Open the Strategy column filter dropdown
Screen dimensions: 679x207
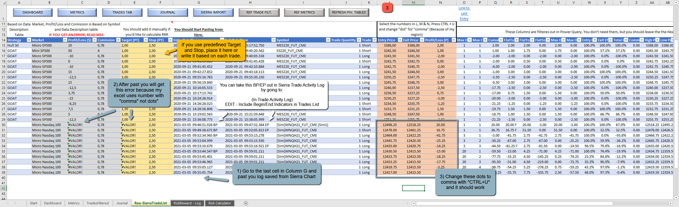(x=29, y=40)
